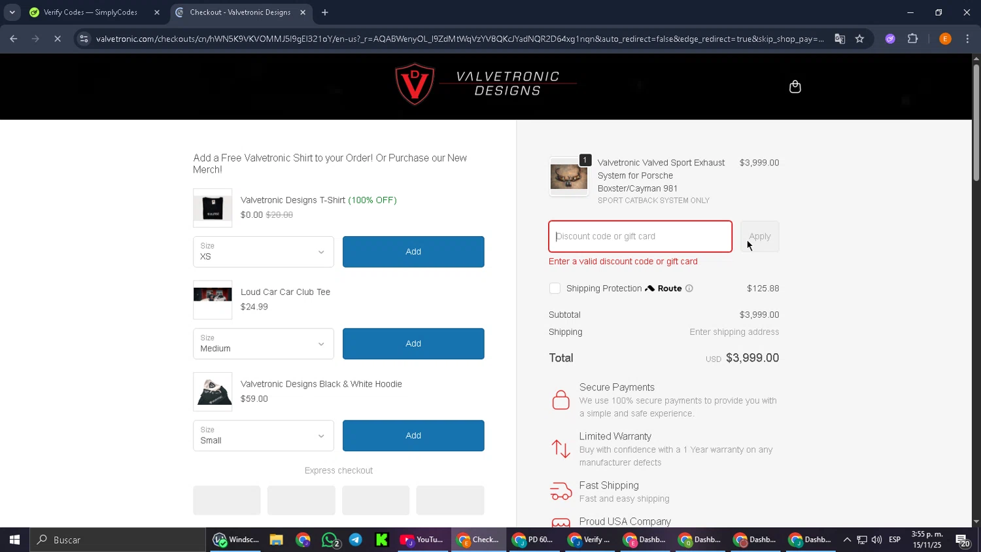This screenshot has height=552, width=981.
Task: Open the tab search dropdown arrow
Action: click(12, 12)
